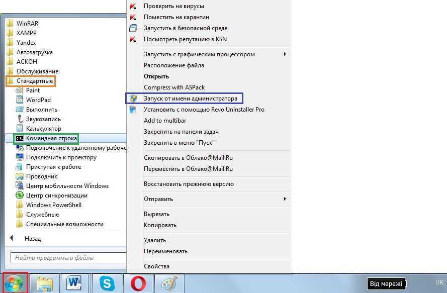Collapse the Стандартные folder
This screenshot has width=447, height=293.
[x=34, y=81]
